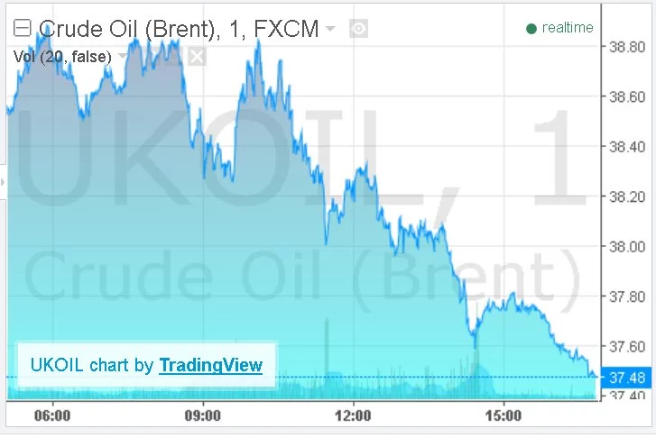Select the Vol (20, false) indicator label
656x438 pixels.
[62, 57]
